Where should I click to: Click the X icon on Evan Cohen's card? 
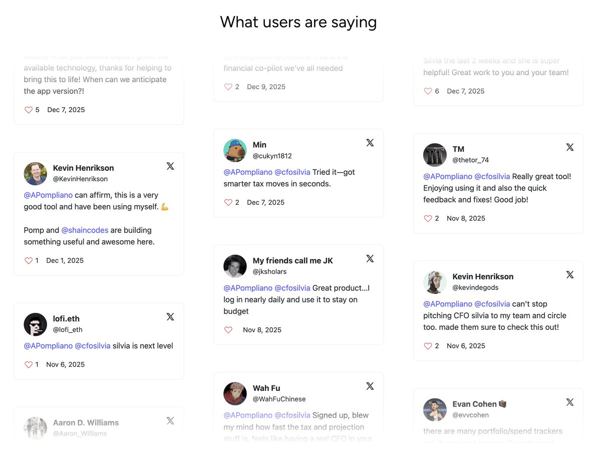point(570,402)
